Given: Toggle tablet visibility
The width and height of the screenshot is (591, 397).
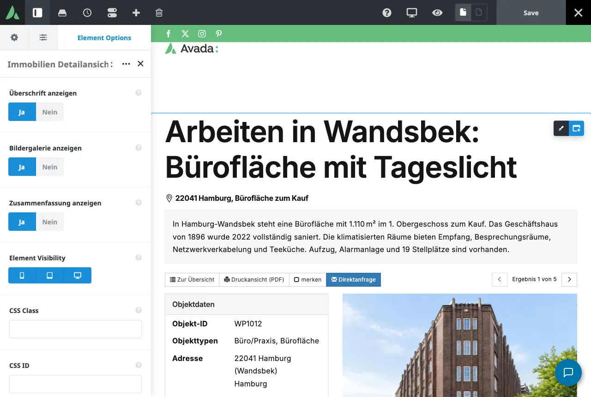Looking at the screenshot, I should tap(49, 276).
